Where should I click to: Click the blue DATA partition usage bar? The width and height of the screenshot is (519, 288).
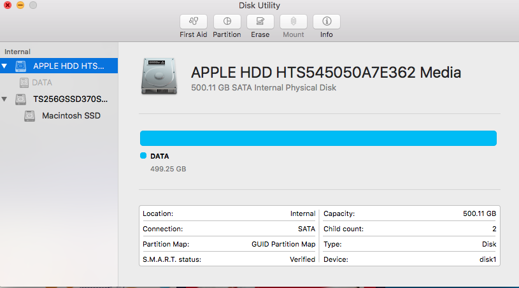[x=318, y=138]
